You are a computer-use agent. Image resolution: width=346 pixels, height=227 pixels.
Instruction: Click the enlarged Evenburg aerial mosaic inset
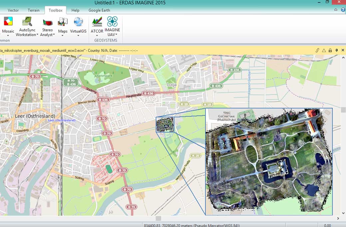269,161
